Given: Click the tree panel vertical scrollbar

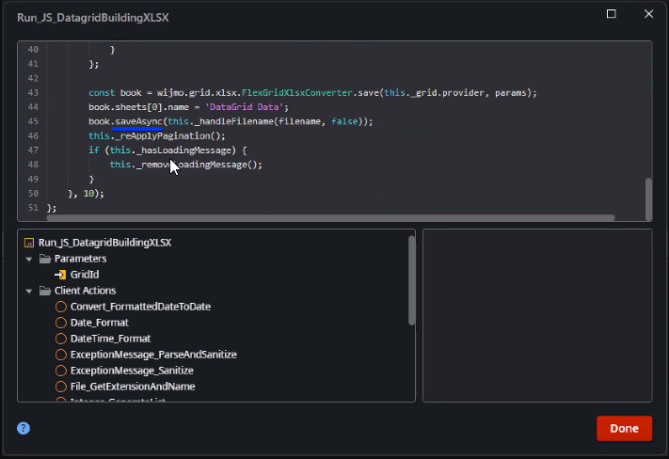Looking at the screenshot, I should [x=411, y=279].
